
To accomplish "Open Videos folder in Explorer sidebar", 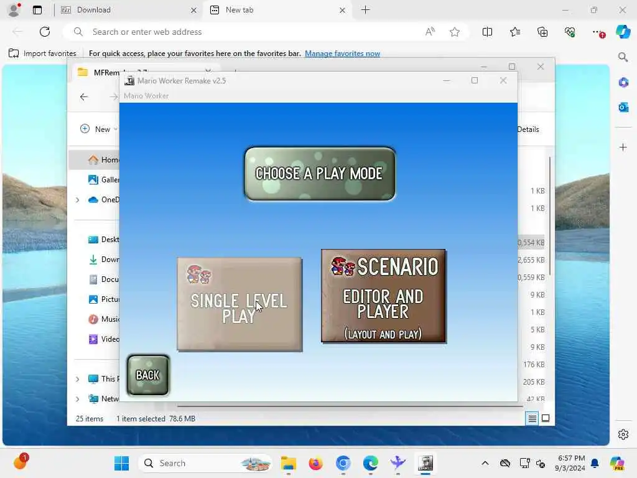I will pos(104,339).
